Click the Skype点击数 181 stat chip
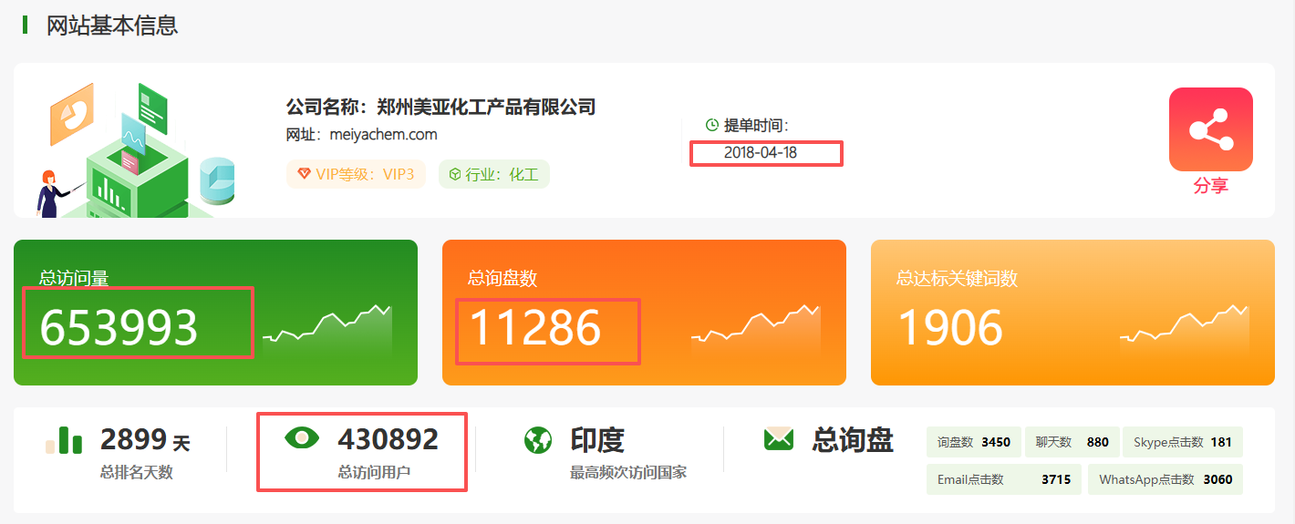Screen dimensions: 1295x524 [x=1183, y=442]
